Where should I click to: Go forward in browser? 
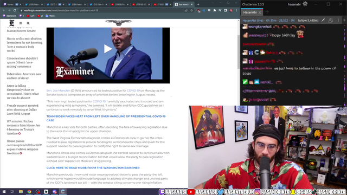pos(9,10)
